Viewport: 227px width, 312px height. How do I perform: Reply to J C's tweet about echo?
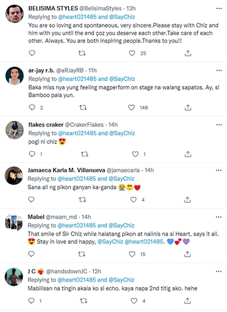coord(32,301)
